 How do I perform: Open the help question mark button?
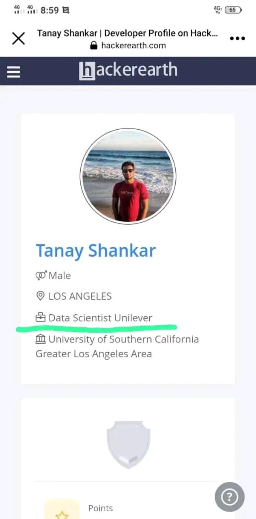coord(229,497)
